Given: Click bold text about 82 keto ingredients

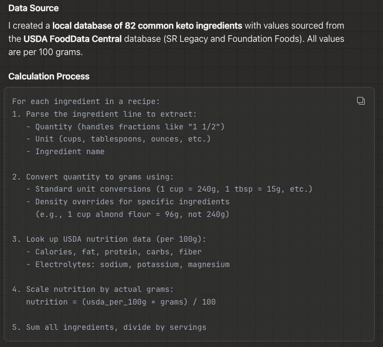Looking at the screenshot, I should (147, 26).
